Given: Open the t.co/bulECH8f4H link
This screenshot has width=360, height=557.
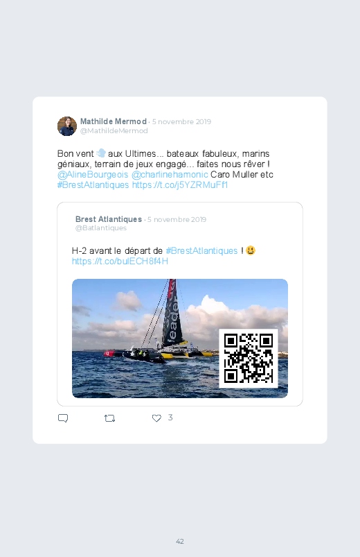Looking at the screenshot, I should pos(120,261).
